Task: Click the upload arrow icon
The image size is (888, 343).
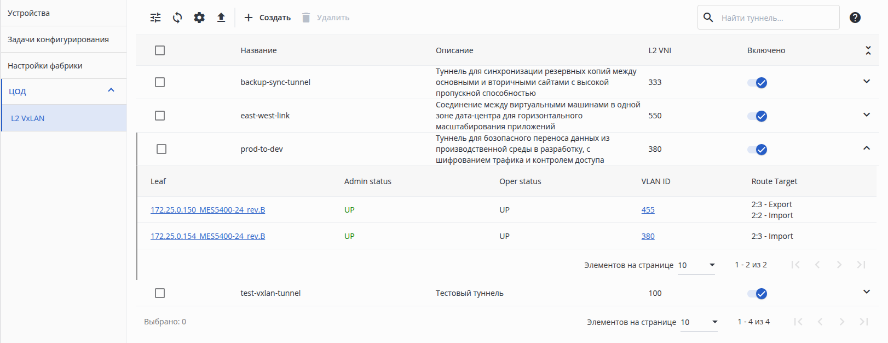Action: (x=221, y=18)
